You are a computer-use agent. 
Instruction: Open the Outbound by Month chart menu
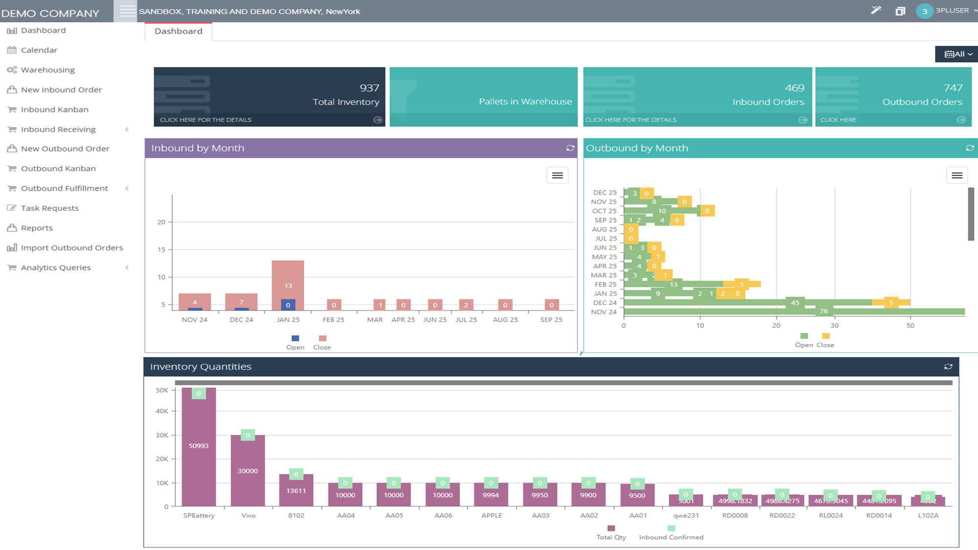coord(957,175)
